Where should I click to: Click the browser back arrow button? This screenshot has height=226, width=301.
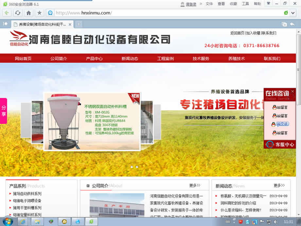pos(7,13)
